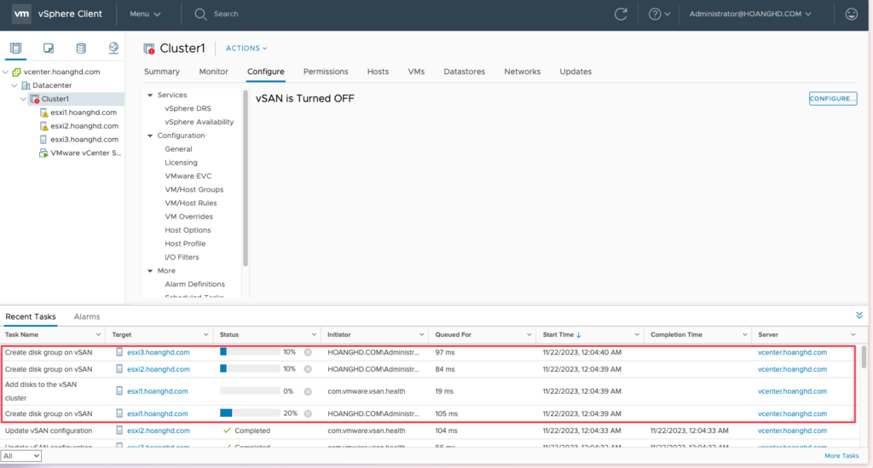
Task: Cancel the esxi3 Create disk group task
Action: coord(308,352)
